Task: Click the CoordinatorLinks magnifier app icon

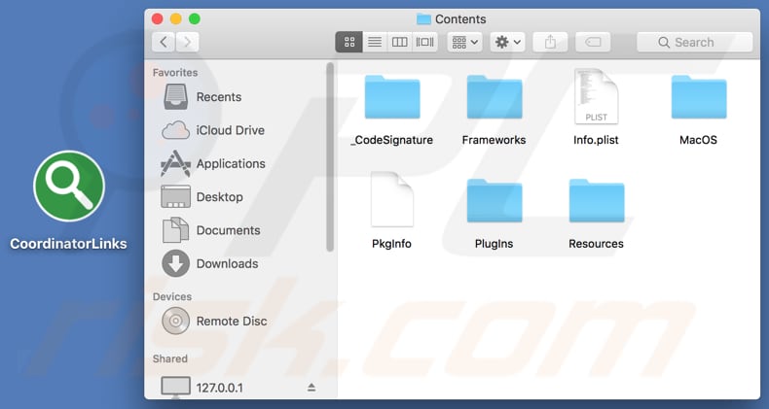Action: [x=69, y=186]
